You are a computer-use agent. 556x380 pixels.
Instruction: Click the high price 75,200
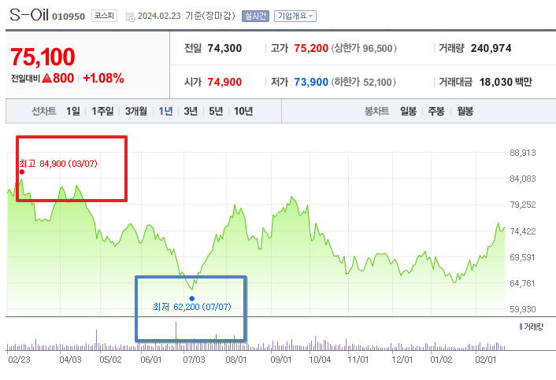(311, 48)
